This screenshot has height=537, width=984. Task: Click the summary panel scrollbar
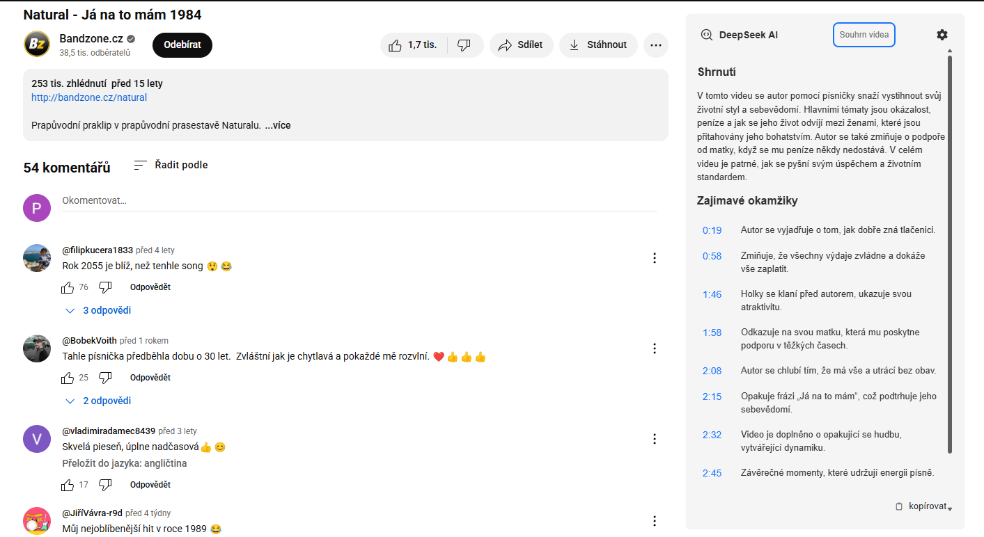point(949,254)
